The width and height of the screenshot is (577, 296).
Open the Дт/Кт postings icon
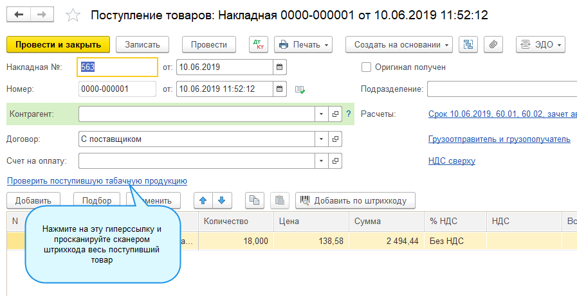point(259,44)
